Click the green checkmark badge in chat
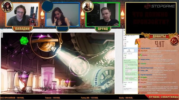 tap(141, 55)
